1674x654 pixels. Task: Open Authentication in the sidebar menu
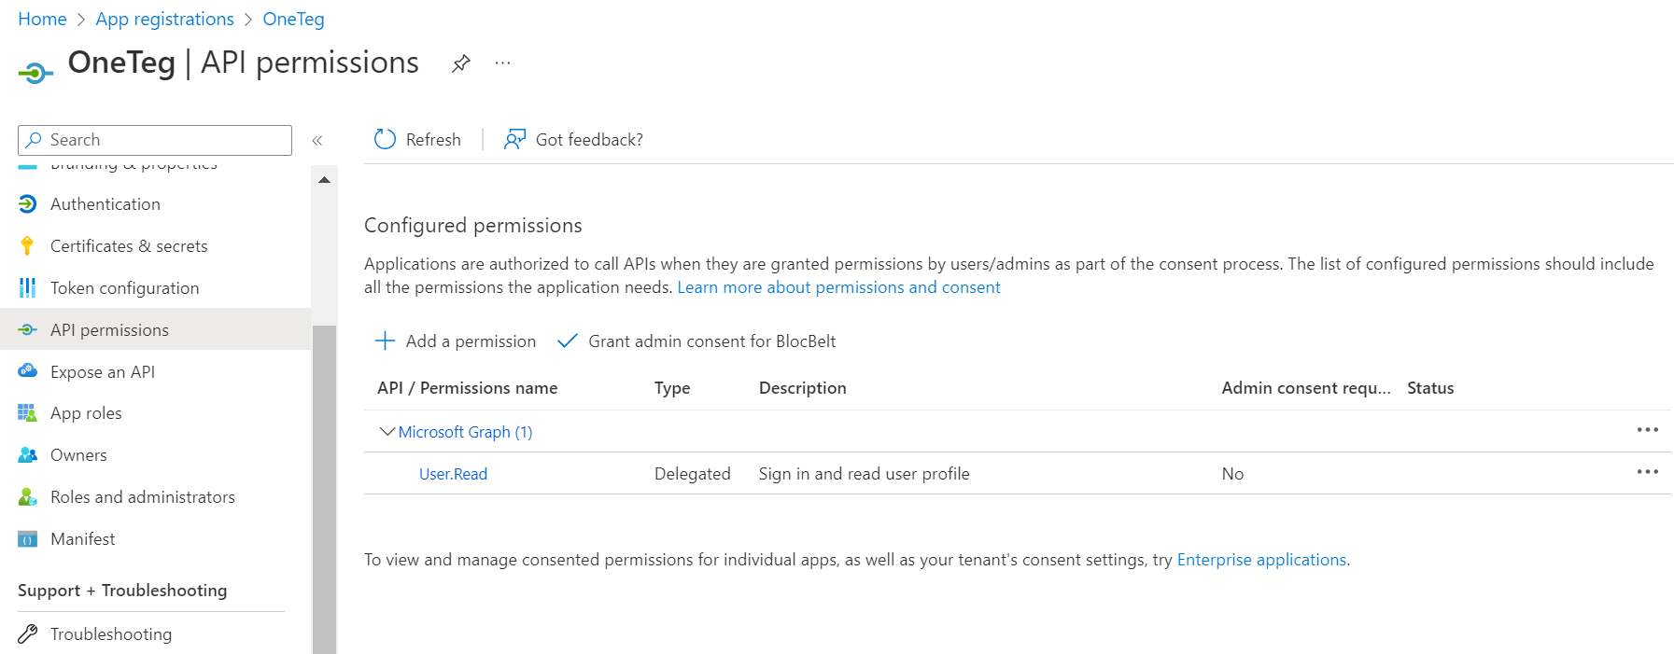tap(105, 204)
